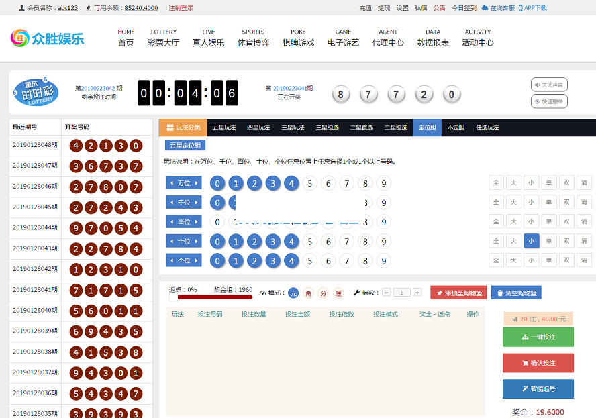Viewport: 596px width, 418px height.
Task: Expand the 电子游艺 Game menu
Action: point(343,38)
